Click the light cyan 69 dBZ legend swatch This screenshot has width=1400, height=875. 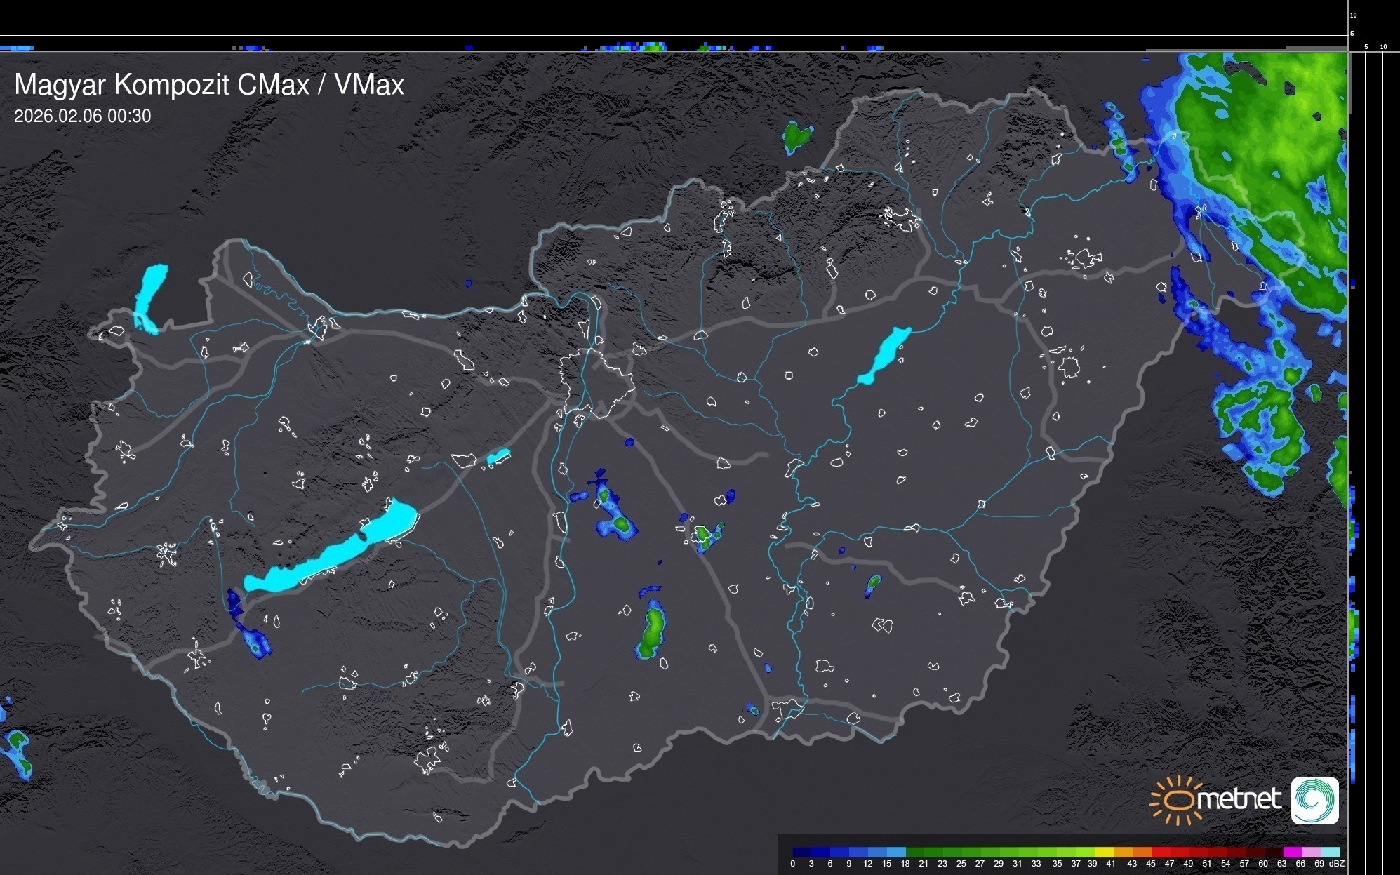(x=1330, y=852)
